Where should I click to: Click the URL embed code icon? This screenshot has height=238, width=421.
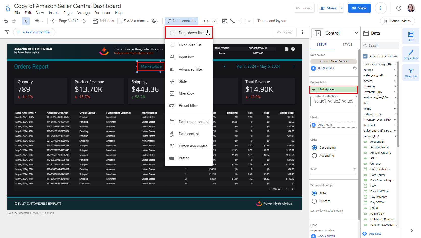click(x=206, y=21)
